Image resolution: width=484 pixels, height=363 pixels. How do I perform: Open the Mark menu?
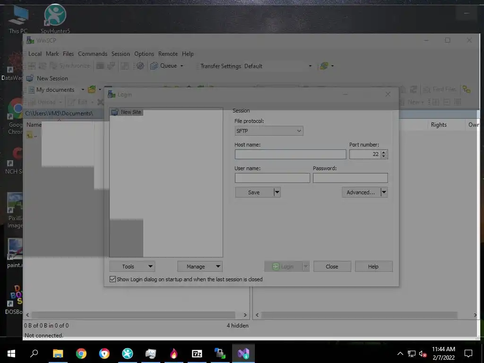click(52, 54)
